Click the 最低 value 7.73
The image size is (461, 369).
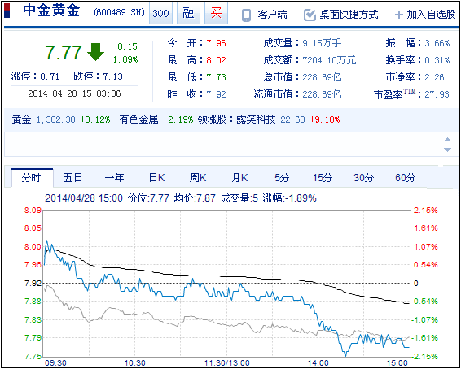tap(216, 77)
